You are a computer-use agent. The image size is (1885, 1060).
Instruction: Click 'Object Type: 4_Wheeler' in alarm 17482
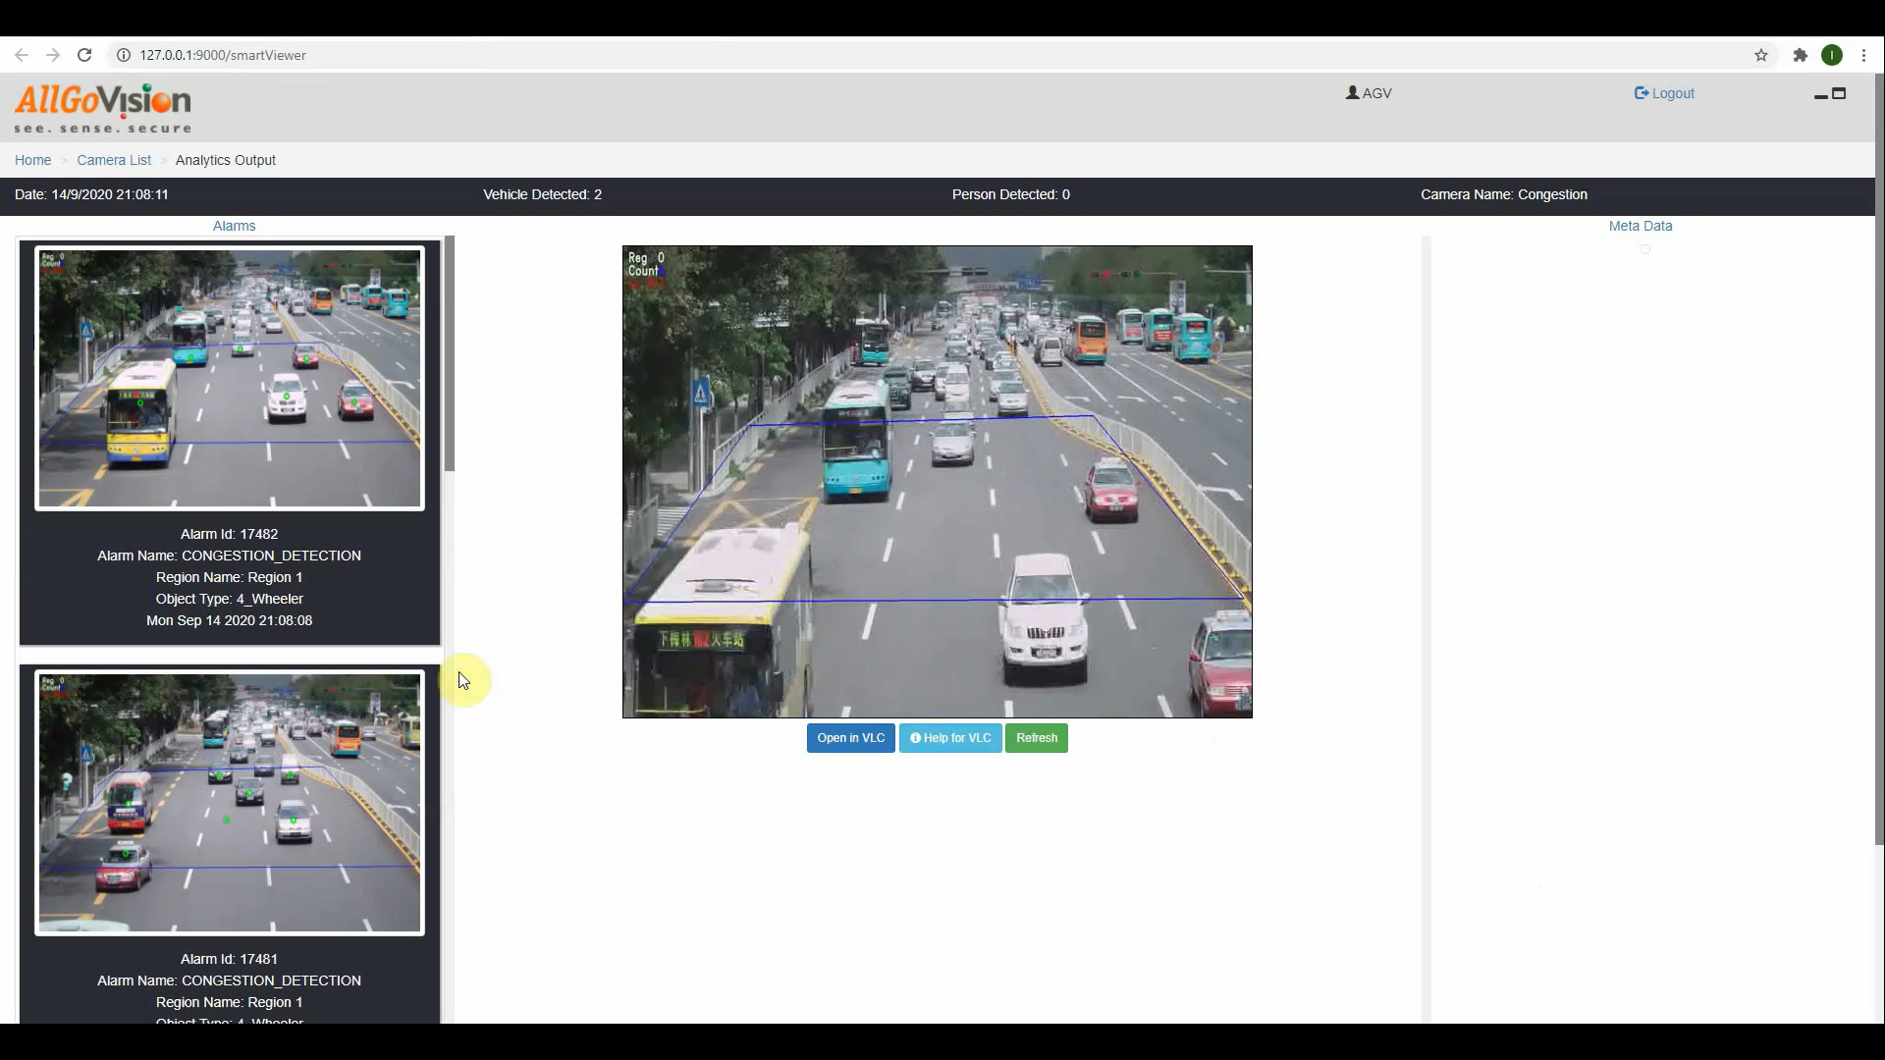pos(229,599)
